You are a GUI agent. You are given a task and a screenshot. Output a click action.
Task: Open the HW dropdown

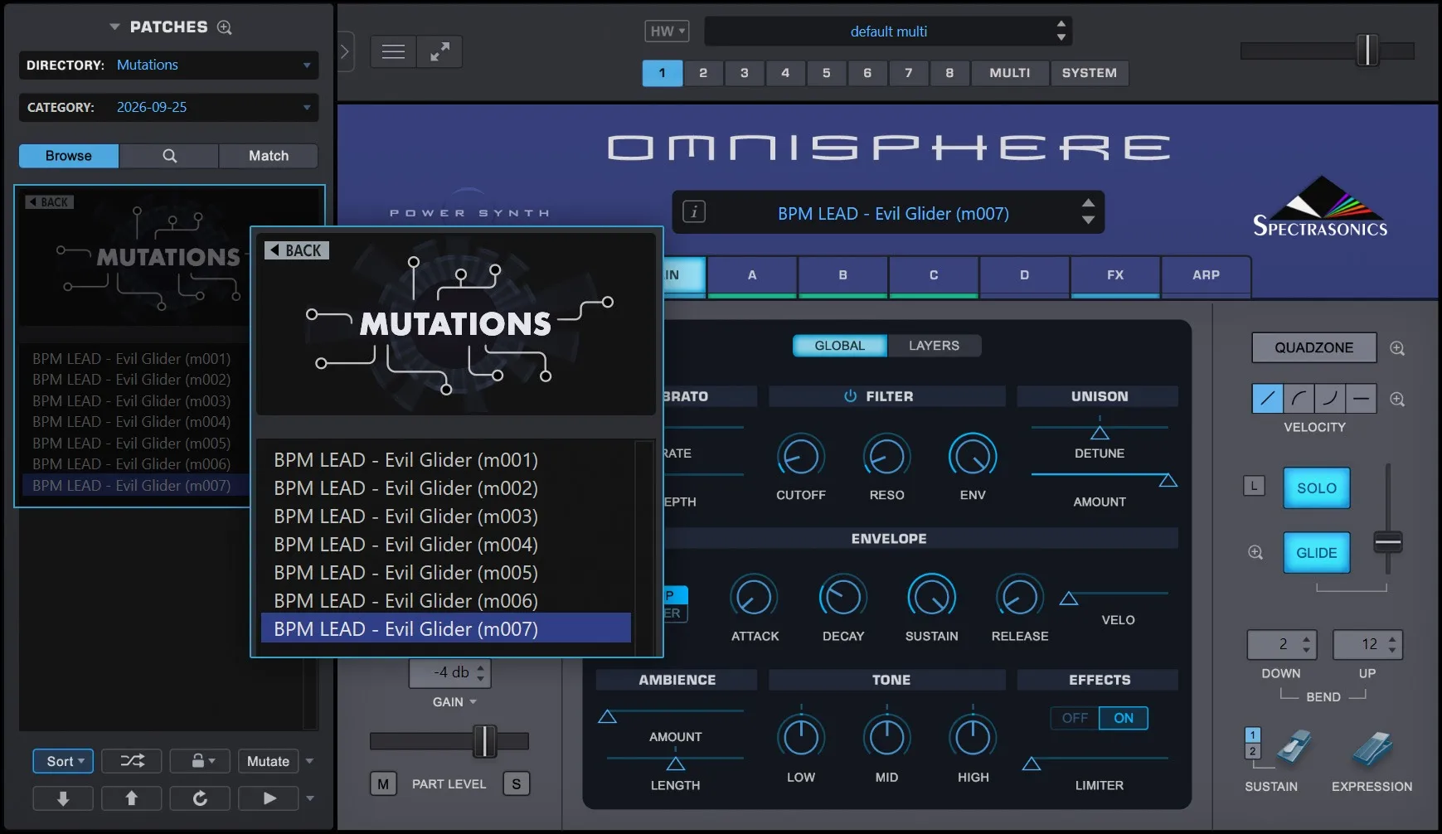tap(667, 32)
